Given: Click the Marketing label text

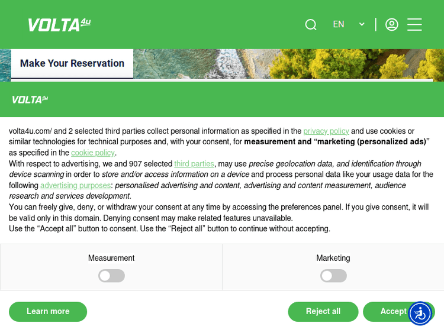Looking at the screenshot, I should [333, 258].
